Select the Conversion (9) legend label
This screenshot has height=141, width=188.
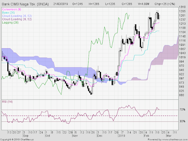coord(12,9)
